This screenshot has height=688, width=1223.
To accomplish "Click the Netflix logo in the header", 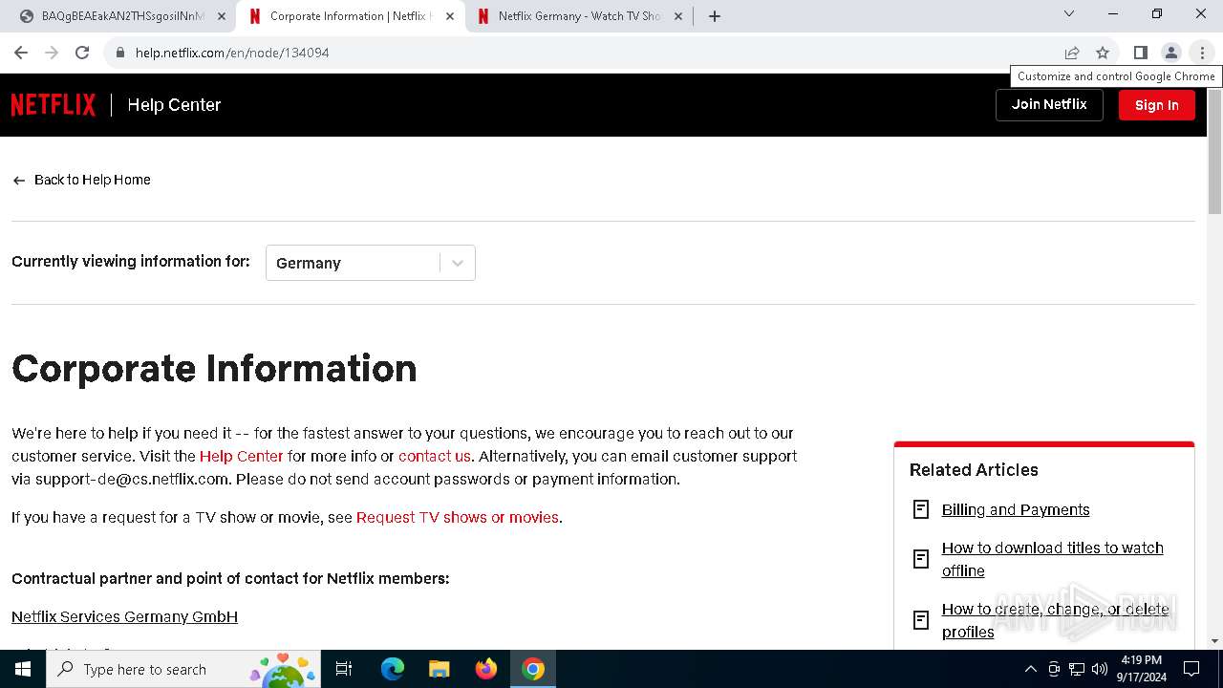I will (x=54, y=105).
